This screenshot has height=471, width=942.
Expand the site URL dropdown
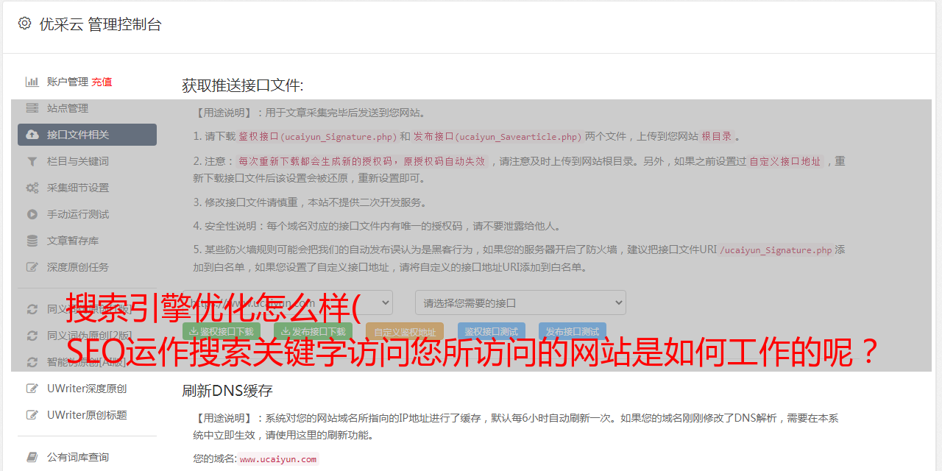coord(288,302)
